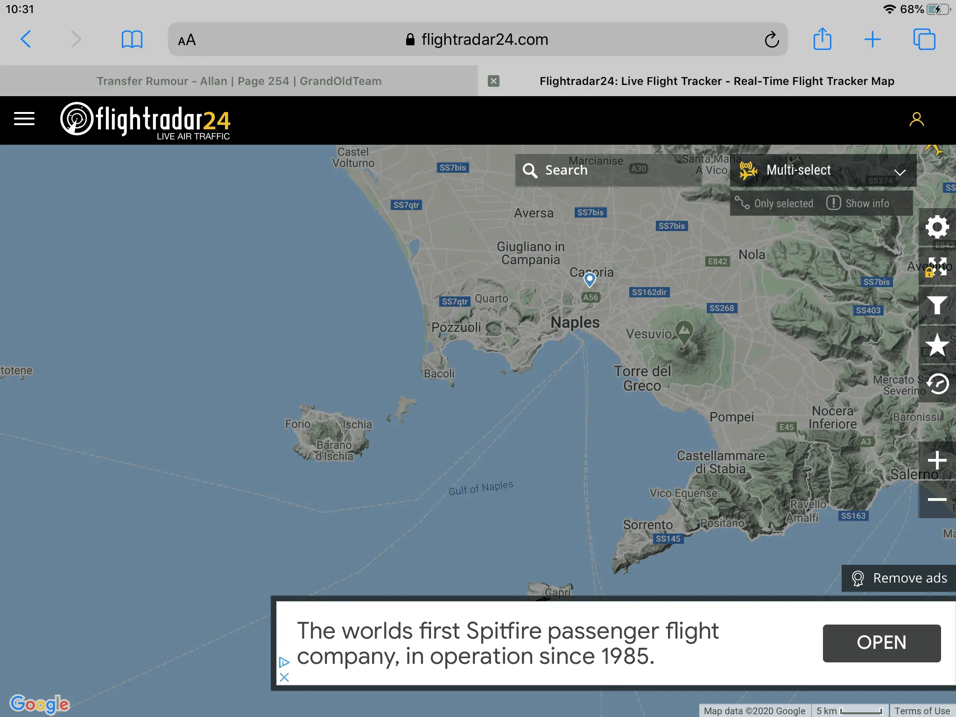Click the fullscreen expand icon with lock
This screenshot has width=956, height=717.
click(x=937, y=267)
